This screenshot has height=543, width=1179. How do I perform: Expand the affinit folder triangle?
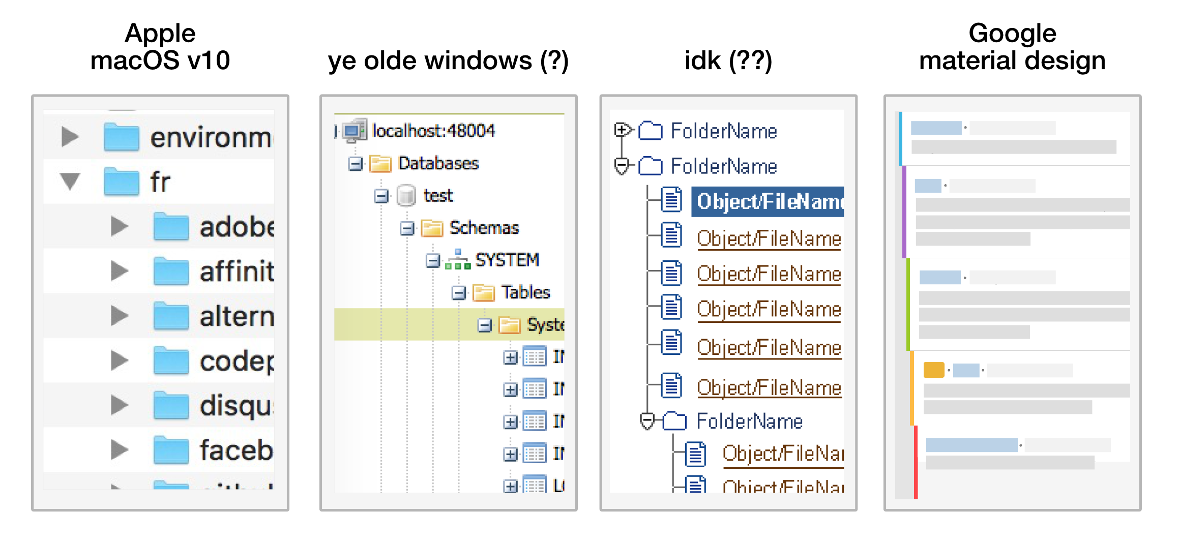pos(119,271)
